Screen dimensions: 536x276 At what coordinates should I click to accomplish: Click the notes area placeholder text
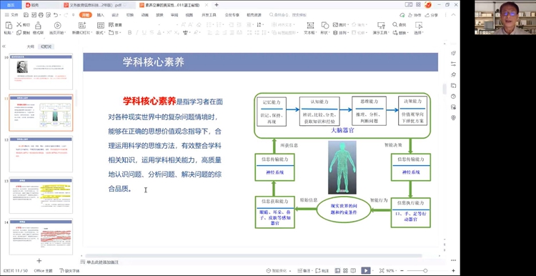102,262
